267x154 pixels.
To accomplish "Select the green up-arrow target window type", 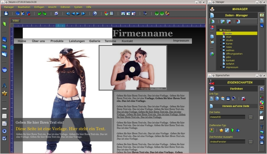I will pos(232,130).
